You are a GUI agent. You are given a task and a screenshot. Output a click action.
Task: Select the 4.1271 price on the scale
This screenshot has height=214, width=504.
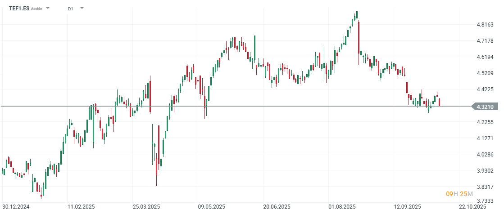click(x=485, y=138)
